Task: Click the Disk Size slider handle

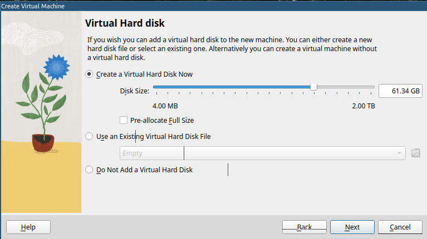Action: [x=314, y=87]
